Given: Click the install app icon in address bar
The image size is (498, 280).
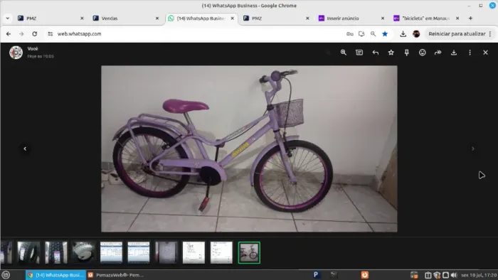Looking at the screenshot, I should coord(361,34).
